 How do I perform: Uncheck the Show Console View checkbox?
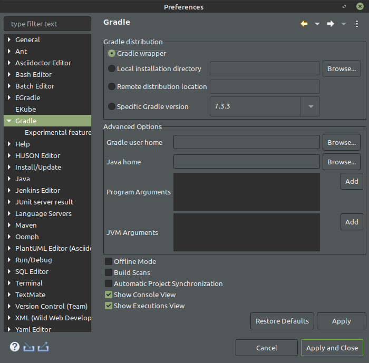pyautogui.click(x=109, y=295)
